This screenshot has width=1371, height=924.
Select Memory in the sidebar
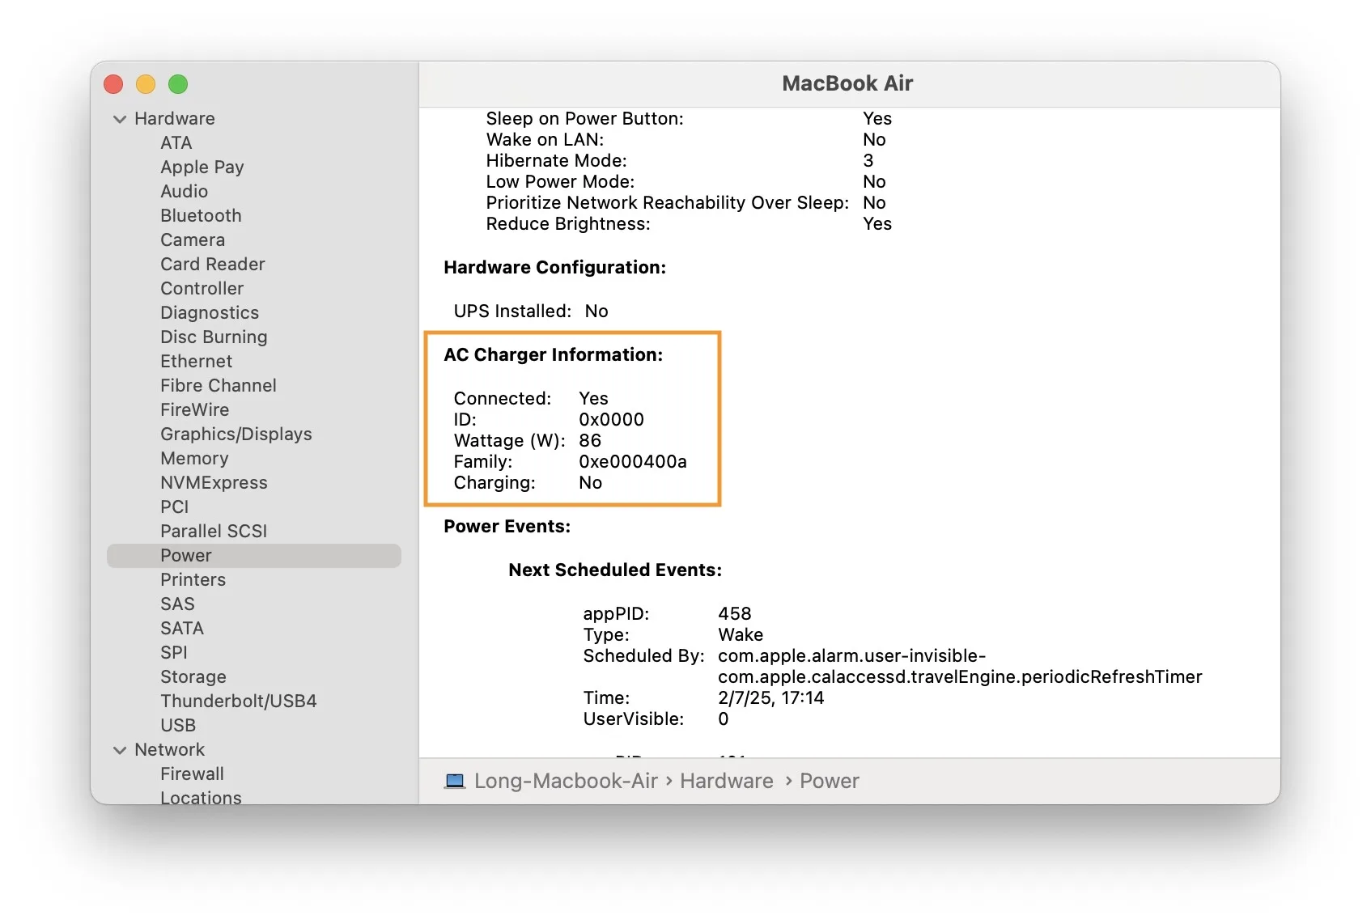(194, 459)
